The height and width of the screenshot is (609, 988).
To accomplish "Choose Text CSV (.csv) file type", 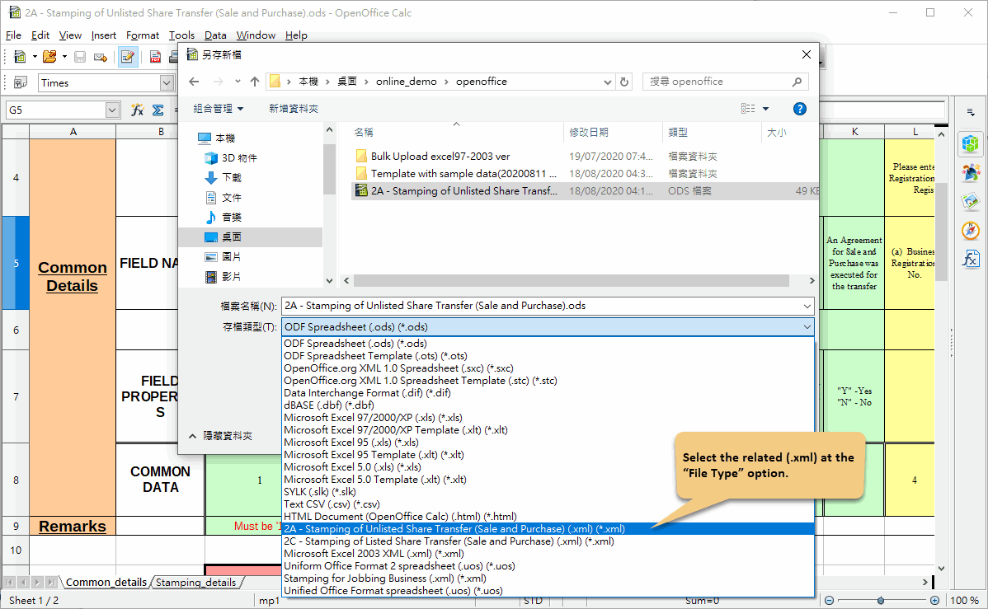I will click(548, 504).
